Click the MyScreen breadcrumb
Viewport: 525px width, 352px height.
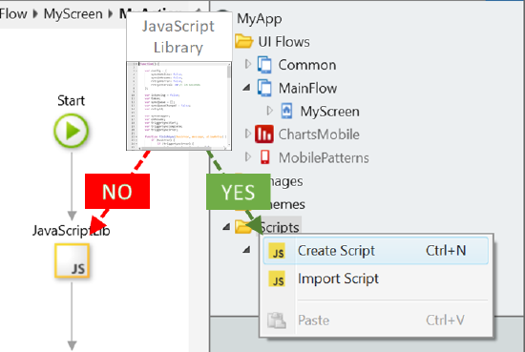(x=73, y=14)
